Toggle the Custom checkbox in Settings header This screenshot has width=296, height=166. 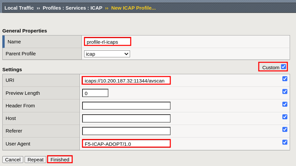pyautogui.click(x=283, y=67)
